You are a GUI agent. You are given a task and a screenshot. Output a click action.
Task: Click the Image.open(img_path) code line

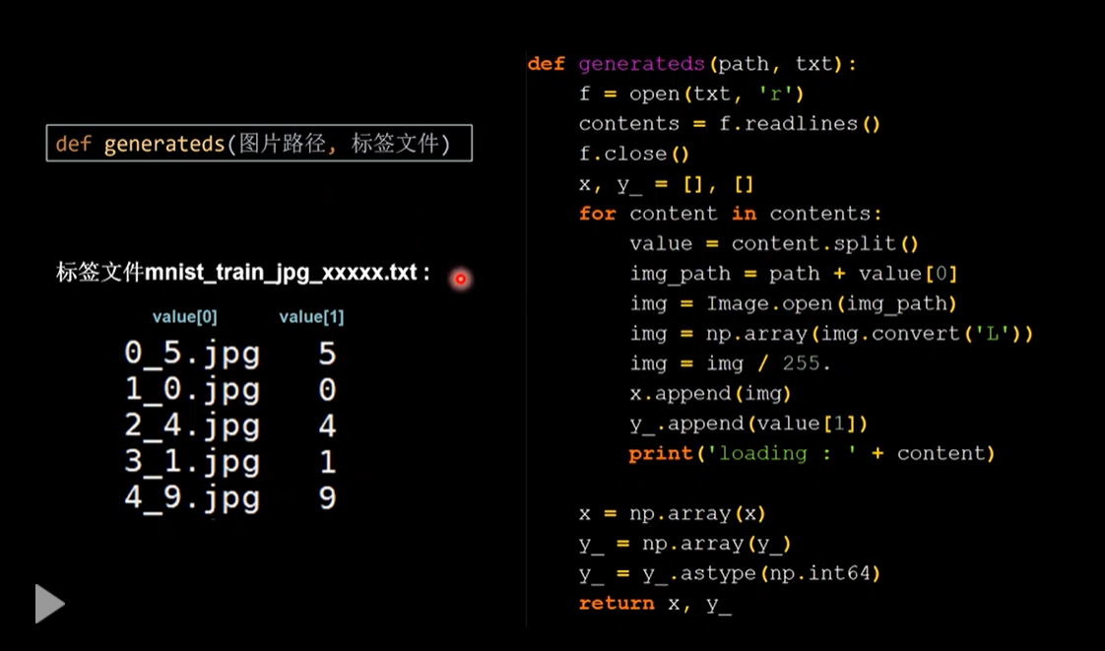[794, 303]
